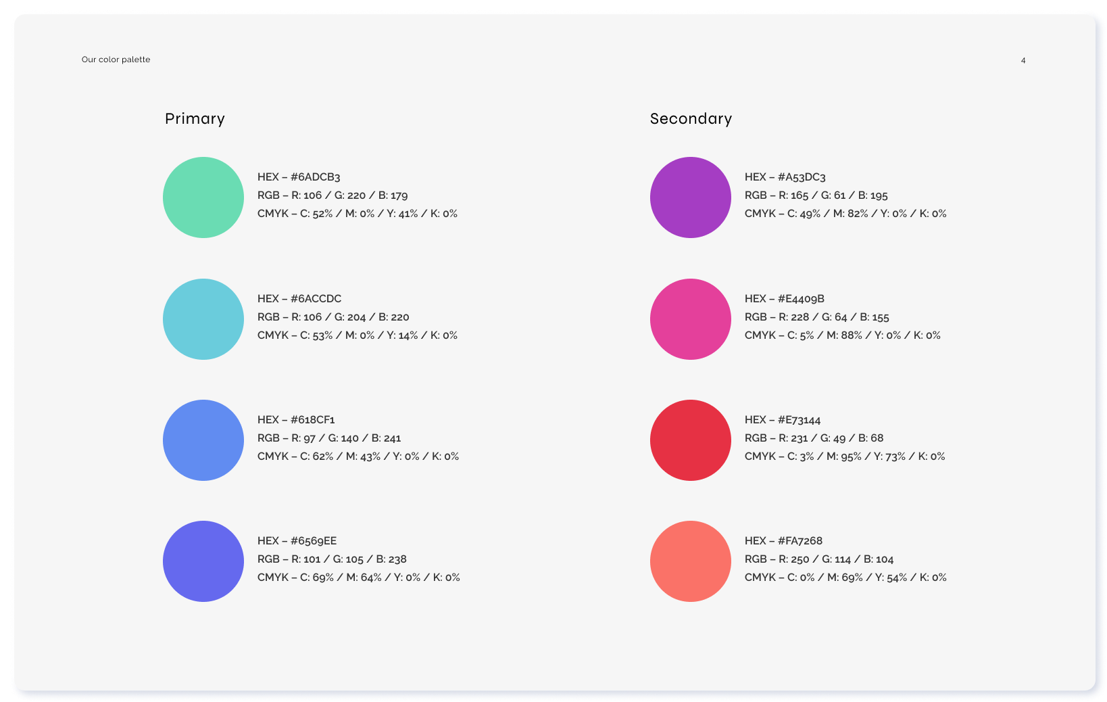Viewport: 1107px width, 702px height.
Task: Click the Primary heading
Action: [195, 119]
